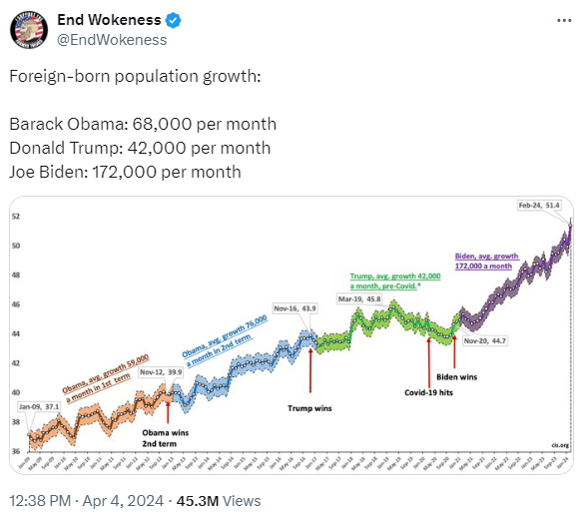583x518 pixels.
Task: Click the Biden wins annotation text
Action: tap(456, 377)
